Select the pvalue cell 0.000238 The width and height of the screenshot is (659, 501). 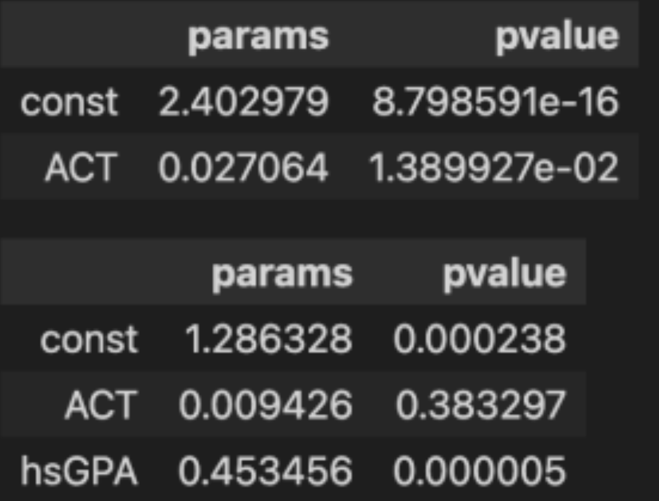pyautogui.click(x=479, y=339)
